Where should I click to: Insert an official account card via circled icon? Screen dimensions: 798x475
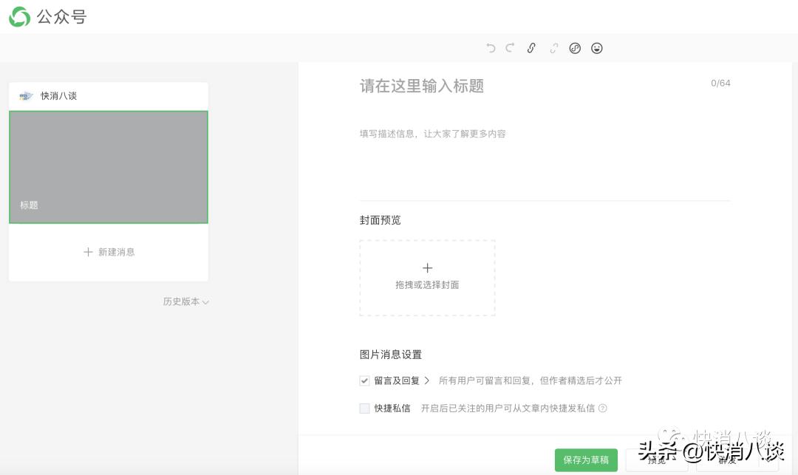[575, 48]
